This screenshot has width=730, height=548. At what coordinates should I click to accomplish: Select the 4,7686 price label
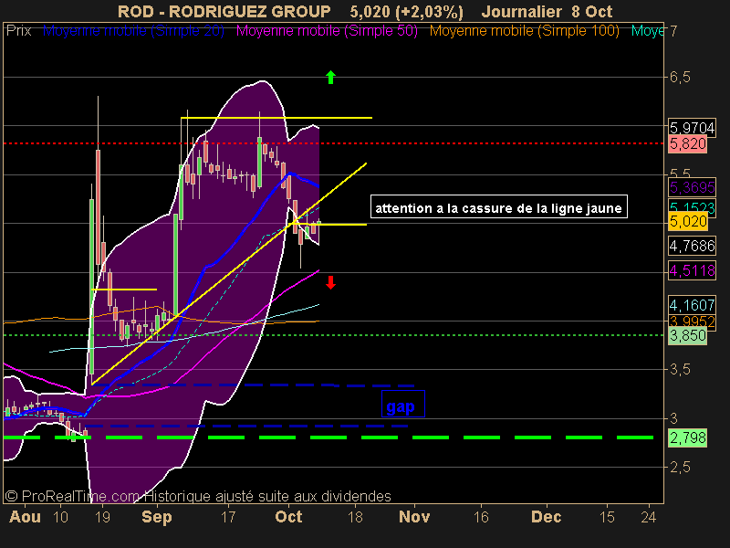692,245
